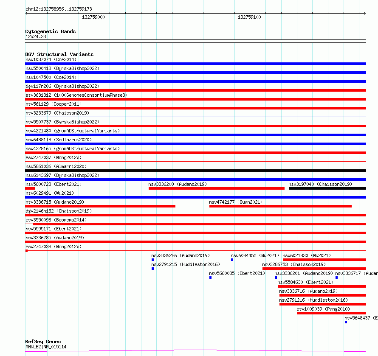Select nsv5500418 (ByrskaBishop2022) label
The height and width of the screenshot is (356, 378).
pos(62,68)
